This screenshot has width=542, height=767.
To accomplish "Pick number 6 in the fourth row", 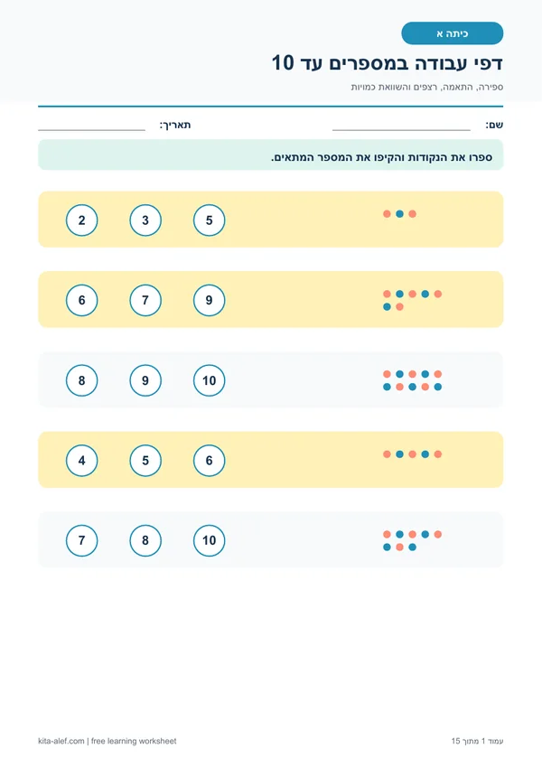I will (x=209, y=461).
